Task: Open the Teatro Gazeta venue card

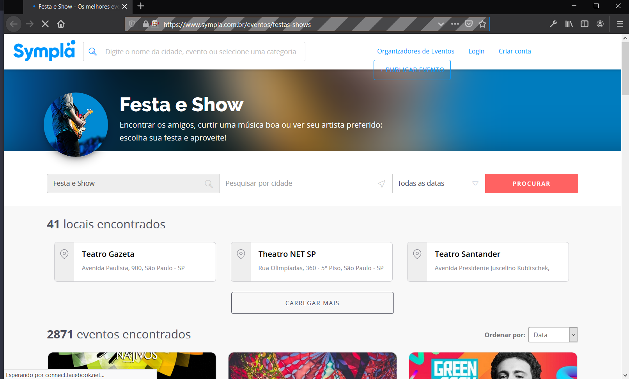Action: (x=135, y=262)
